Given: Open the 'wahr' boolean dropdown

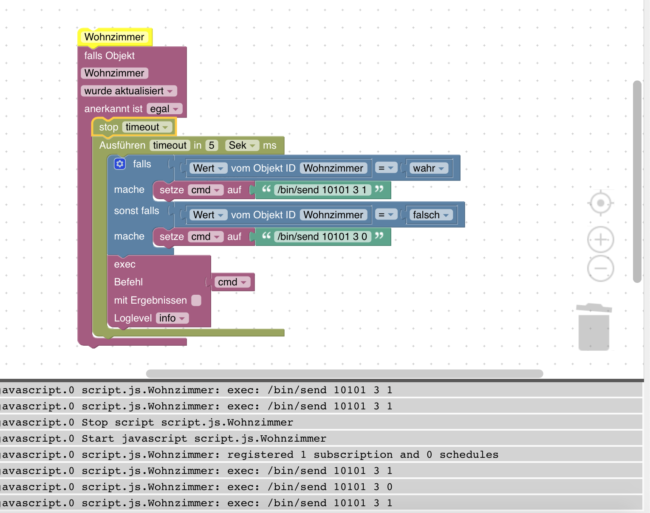Looking at the screenshot, I should (x=429, y=168).
